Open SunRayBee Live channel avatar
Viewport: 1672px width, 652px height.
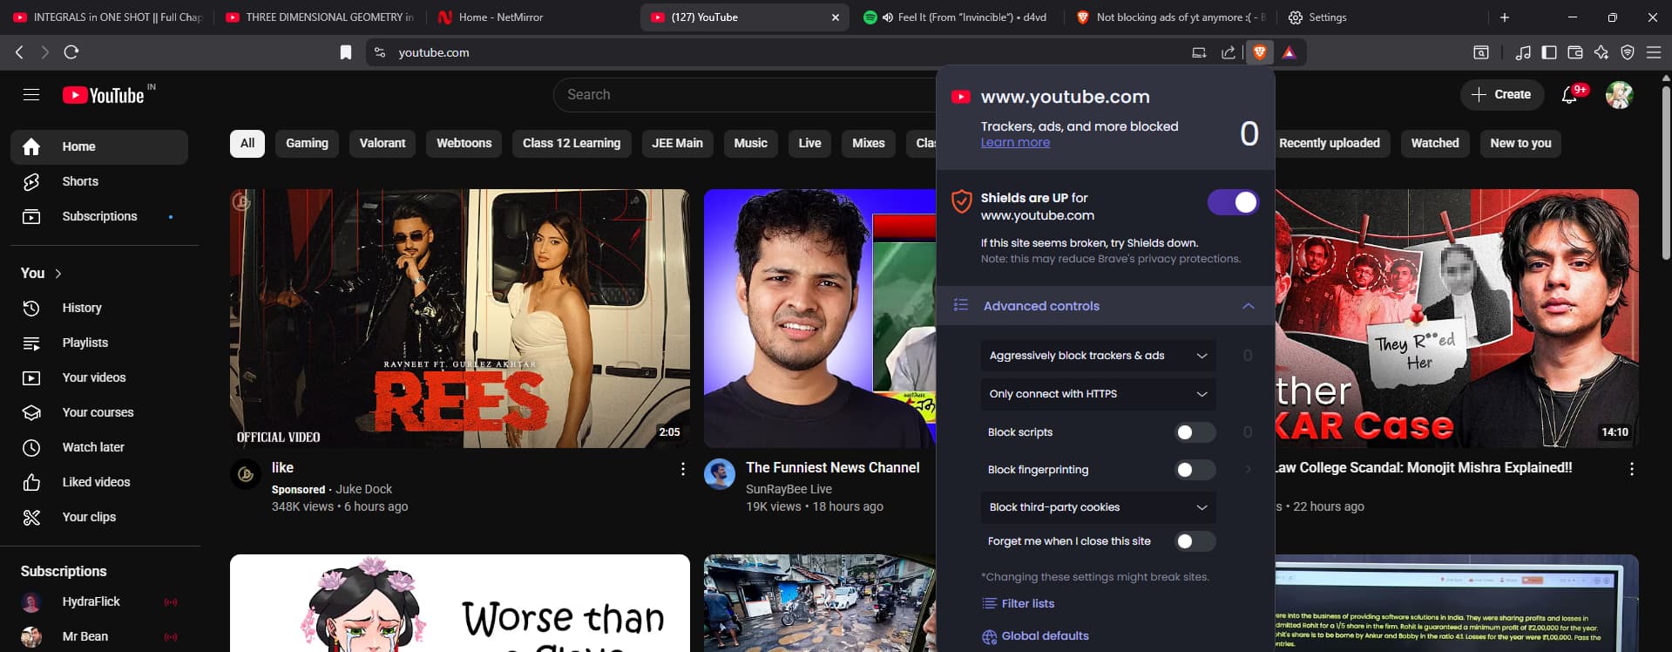720,474
